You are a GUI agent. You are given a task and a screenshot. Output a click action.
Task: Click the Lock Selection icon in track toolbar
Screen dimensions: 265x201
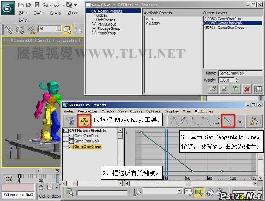(253, 121)
